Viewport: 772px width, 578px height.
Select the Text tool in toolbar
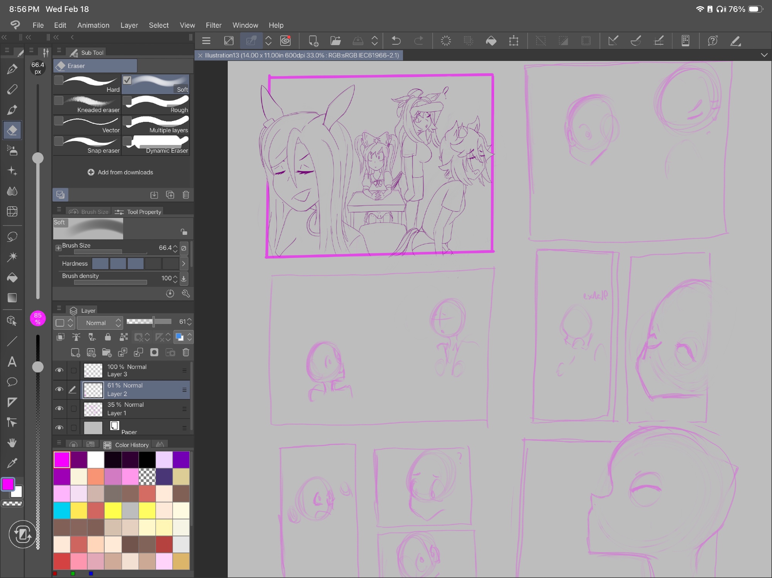point(12,362)
